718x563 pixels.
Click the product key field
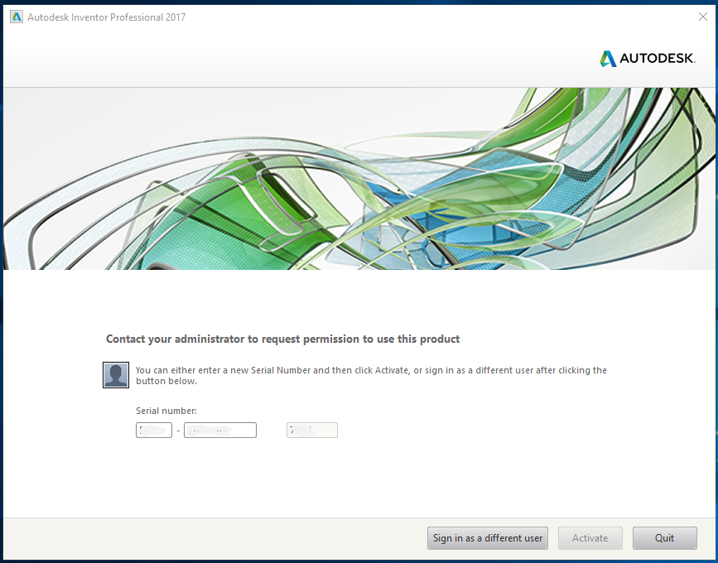tap(312, 431)
